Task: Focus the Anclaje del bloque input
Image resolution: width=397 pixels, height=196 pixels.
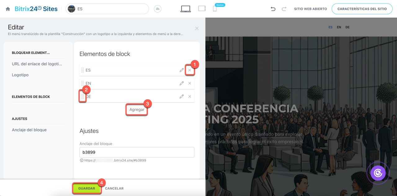Action: pos(137,152)
